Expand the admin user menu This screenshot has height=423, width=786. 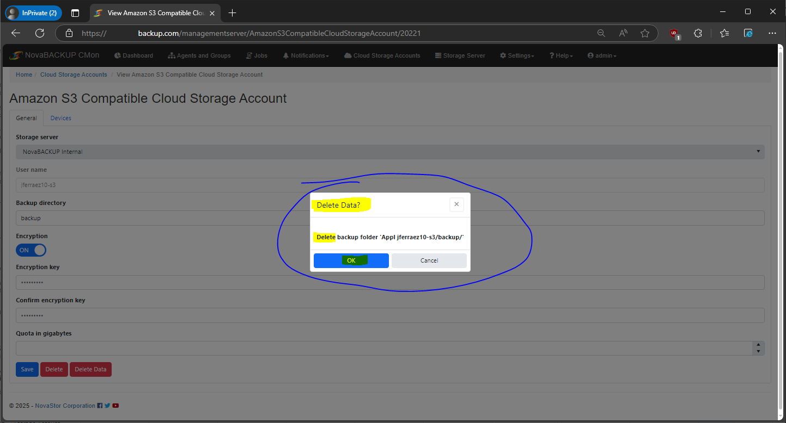click(x=602, y=55)
